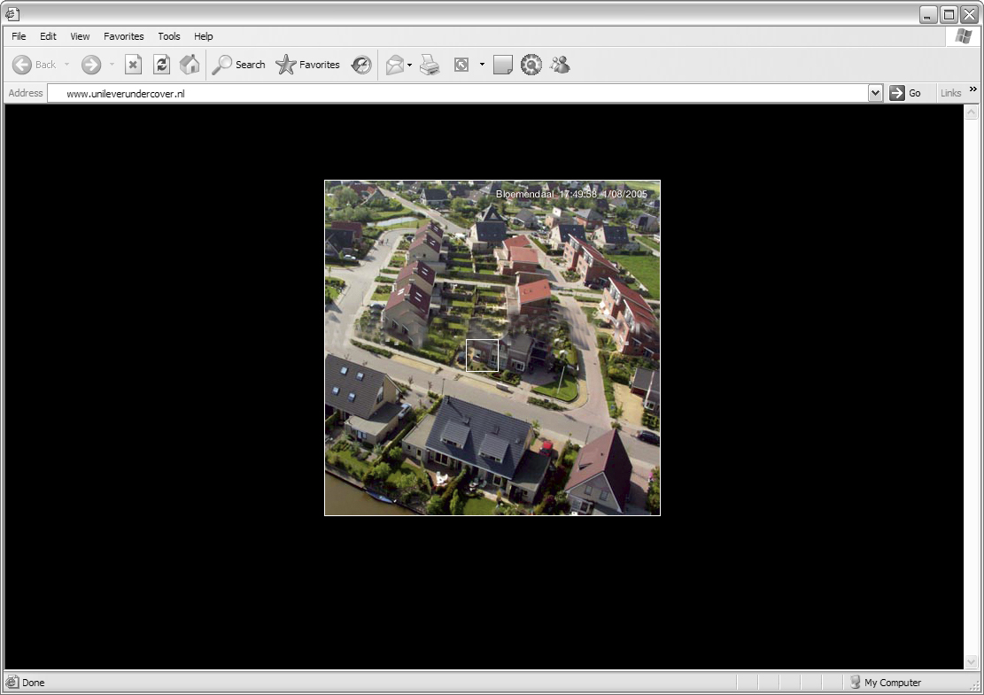Click the square arrows icon beside the printer

point(461,65)
